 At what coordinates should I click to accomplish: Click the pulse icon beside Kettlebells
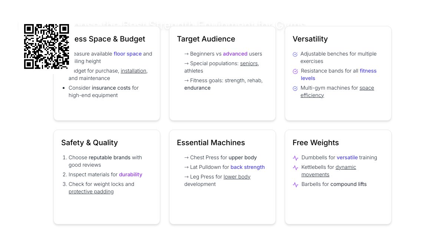pos(296,167)
